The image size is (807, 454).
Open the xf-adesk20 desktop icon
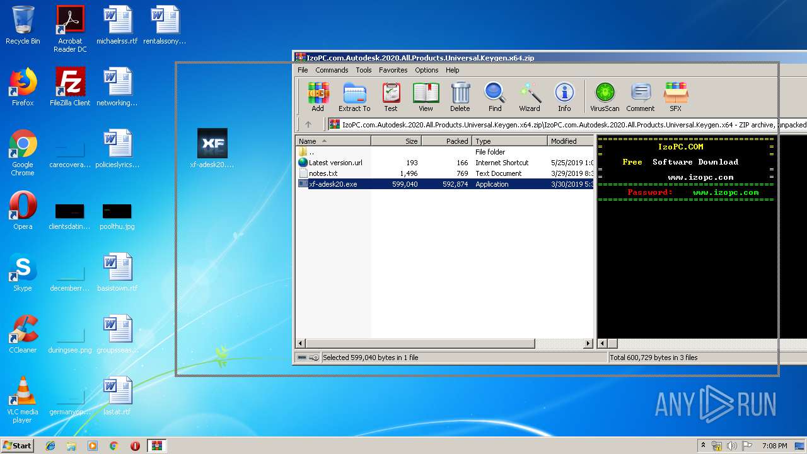(x=212, y=149)
